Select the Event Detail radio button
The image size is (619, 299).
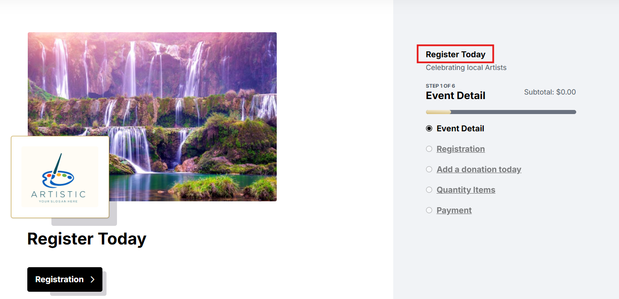point(429,129)
